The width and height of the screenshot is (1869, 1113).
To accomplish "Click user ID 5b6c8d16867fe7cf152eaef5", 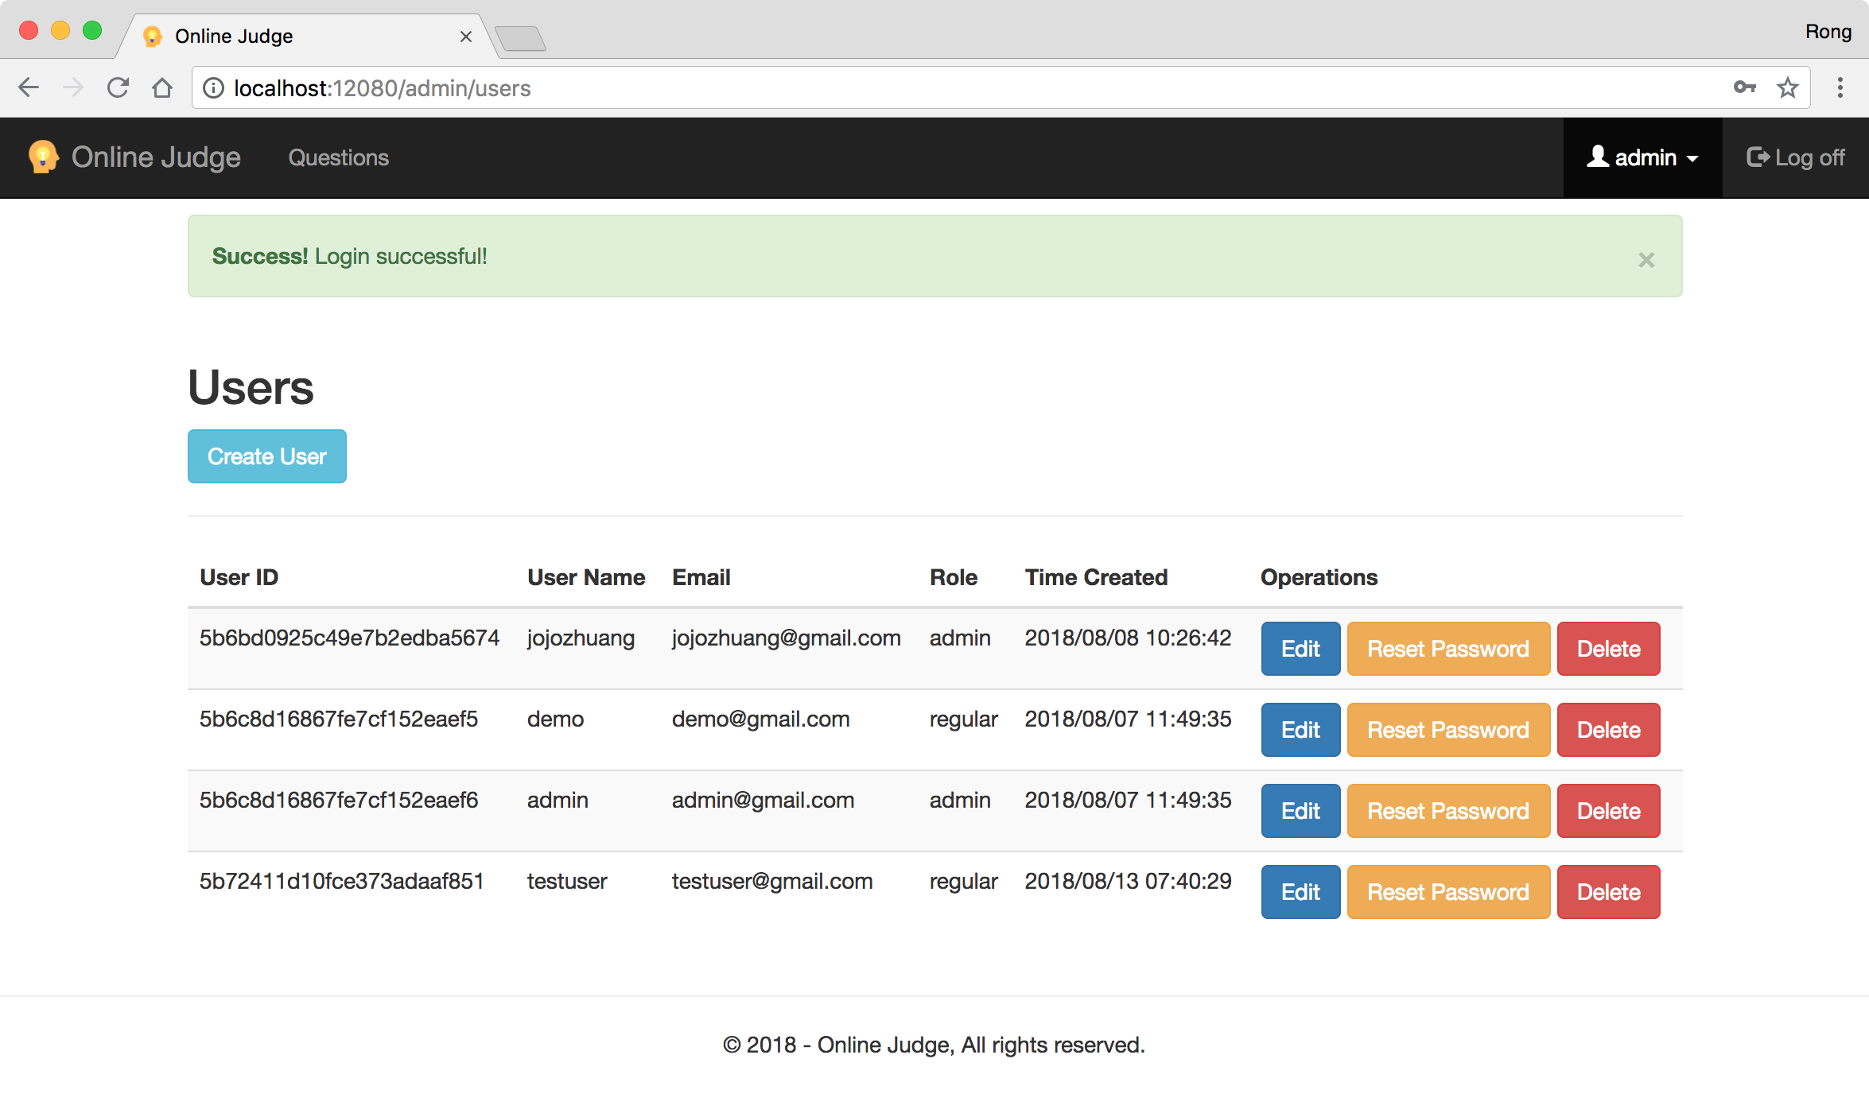I will coord(339,719).
